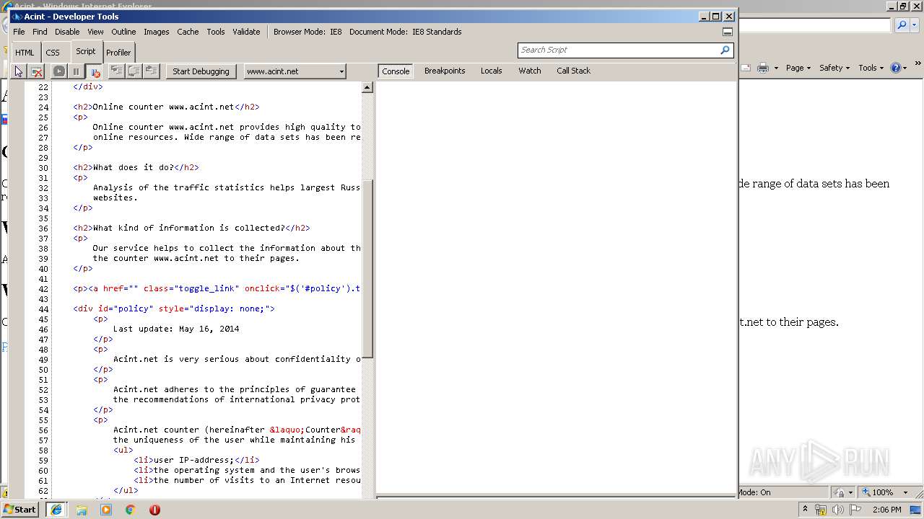This screenshot has height=519, width=924.
Task: Toggle the Break on Error icon
Action: point(94,71)
